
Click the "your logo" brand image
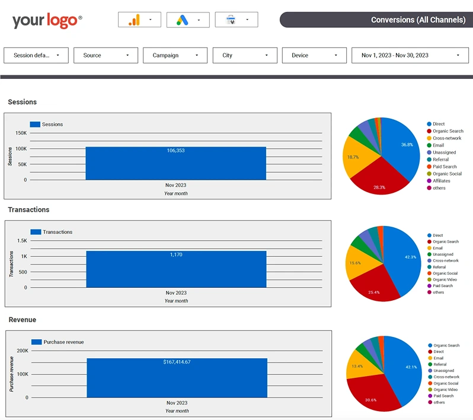click(x=47, y=21)
